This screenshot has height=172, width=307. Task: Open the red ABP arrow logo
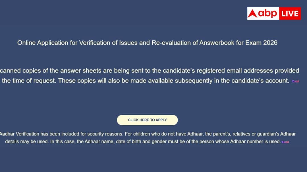[252, 14]
